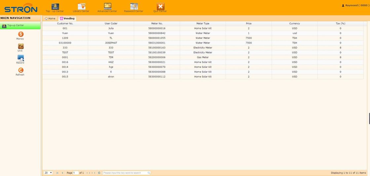The height and width of the screenshot is (176, 370).
Task: Click the Quit Center icon
Action: pyautogui.click(x=160, y=7)
